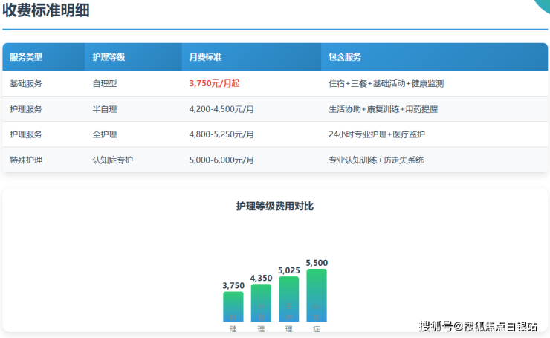The image size is (550, 338).
Task: Select the 5,000-6,000元/月 price cell
Action: tap(221, 160)
